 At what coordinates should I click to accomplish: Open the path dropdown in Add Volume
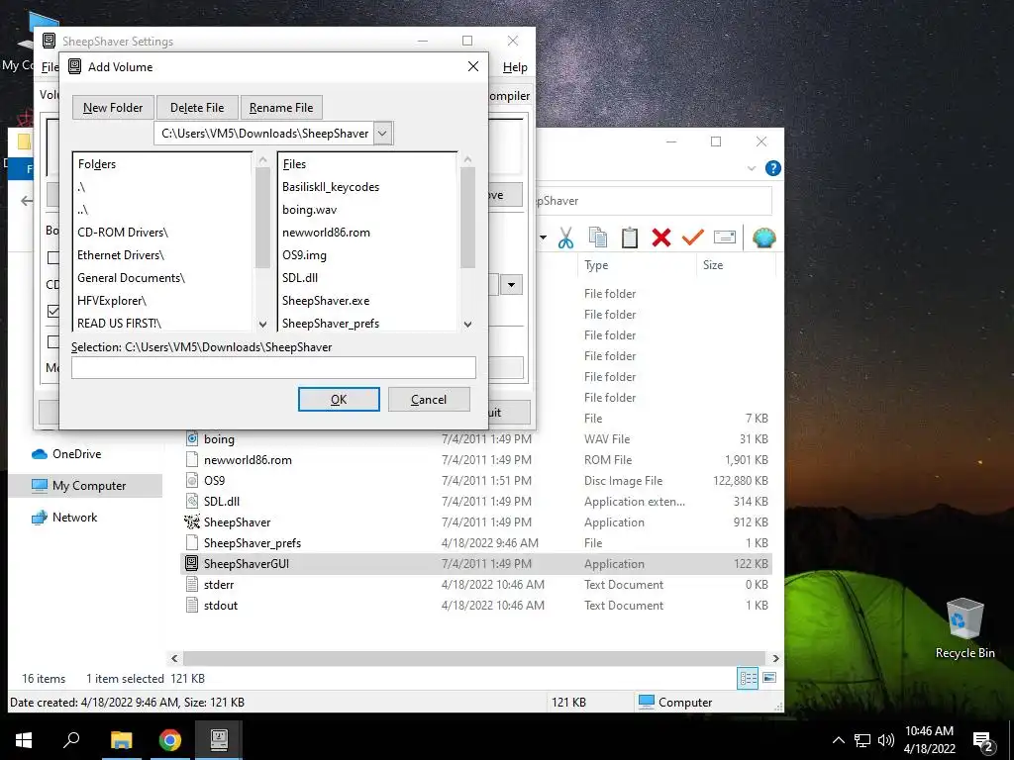pos(383,134)
